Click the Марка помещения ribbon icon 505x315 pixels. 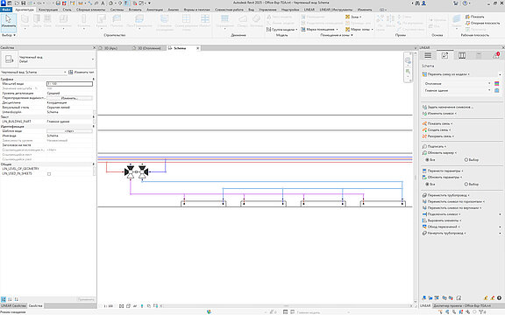coord(303,29)
